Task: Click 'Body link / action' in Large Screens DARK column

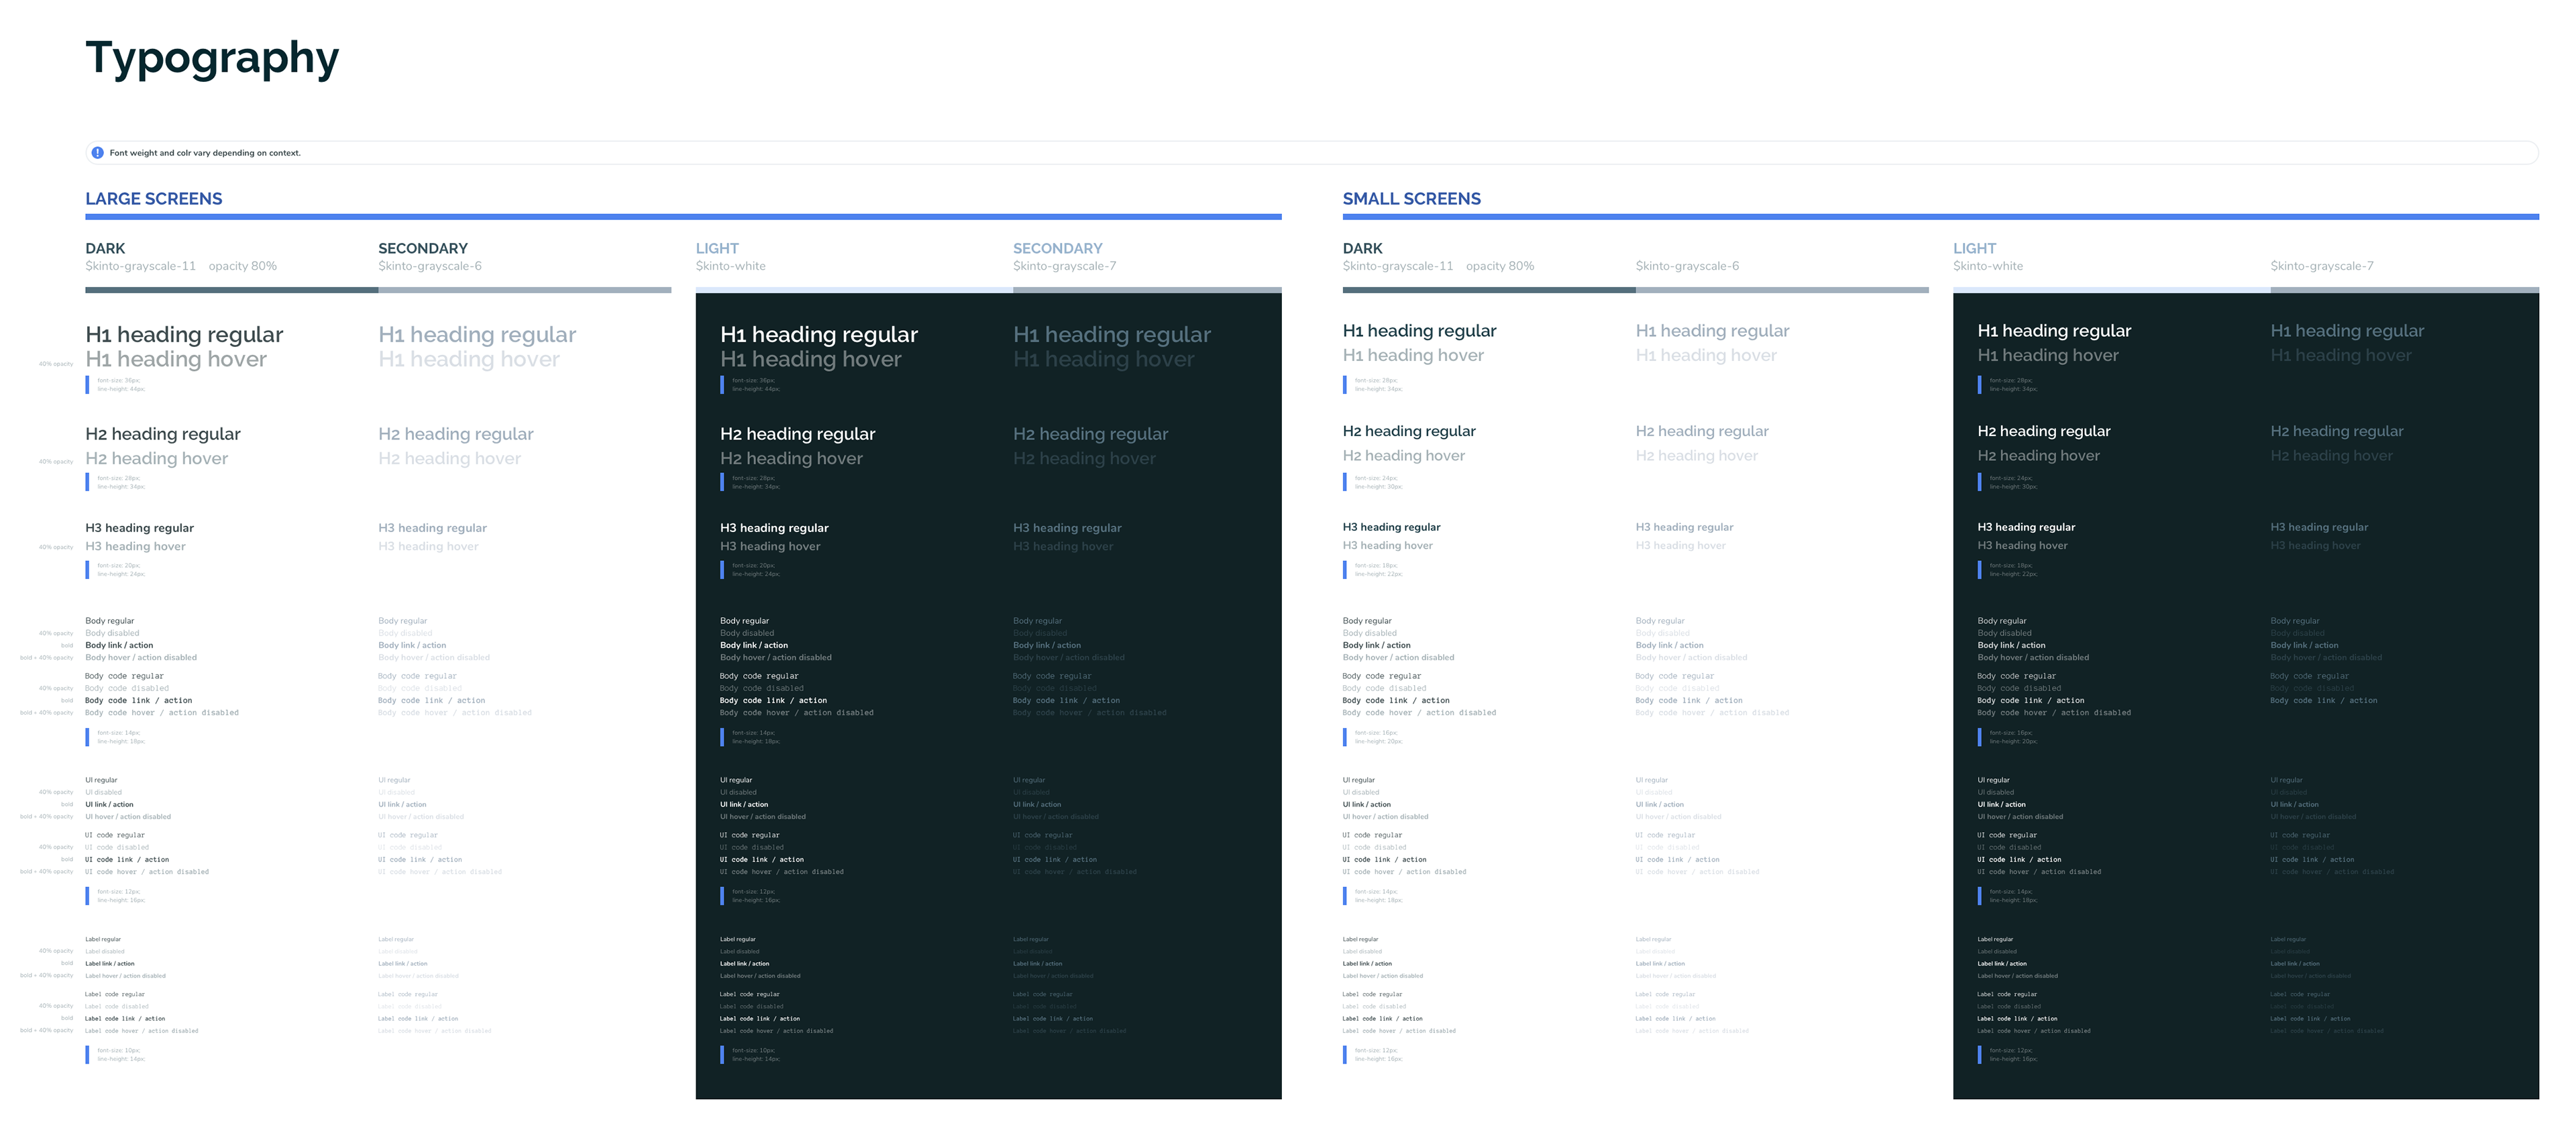Action: coord(119,645)
